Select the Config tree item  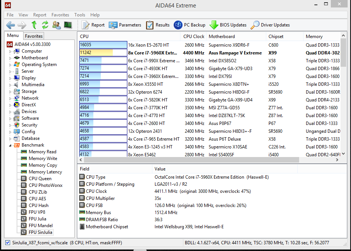tap(28, 131)
